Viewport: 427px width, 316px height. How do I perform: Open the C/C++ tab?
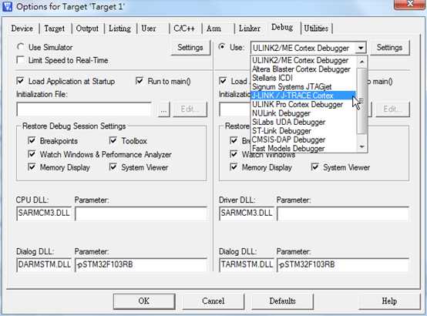184,29
